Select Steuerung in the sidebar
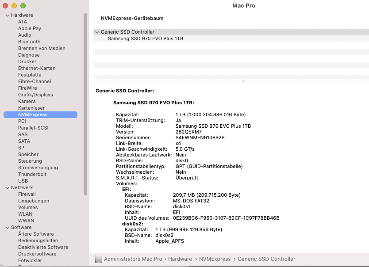This screenshot has width=369, height=267. coord(30,161)
